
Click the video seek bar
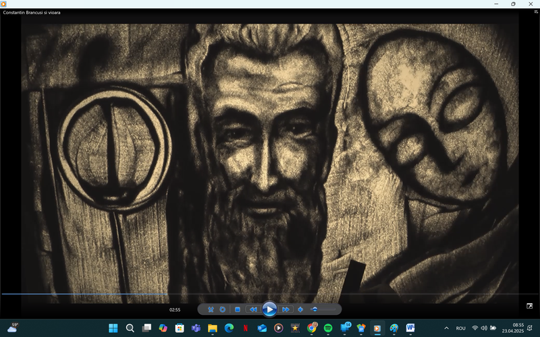pyautogui.click(x=270, y=294)
